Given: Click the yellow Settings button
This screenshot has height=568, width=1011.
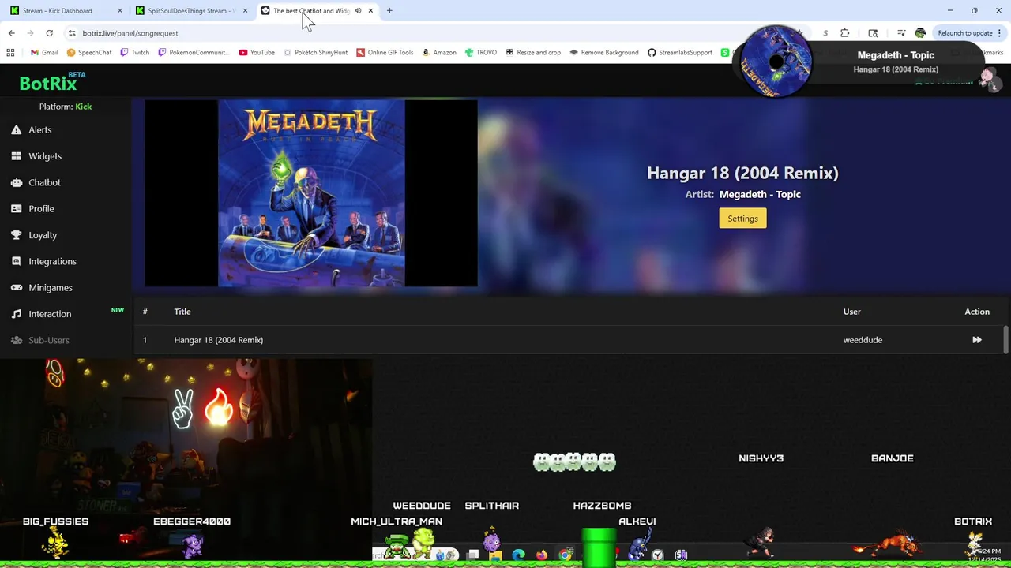Looking at the screenshot, I should pyautogui.click(x=742, y=219).
